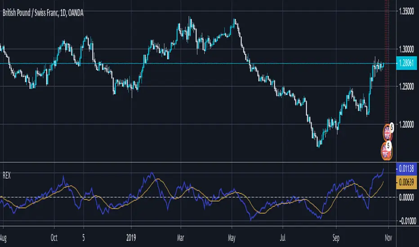This screenshot has height=247, width=419.
Task: Click the badge numbered 5 on lower flag
Action: tap(388, 146)
